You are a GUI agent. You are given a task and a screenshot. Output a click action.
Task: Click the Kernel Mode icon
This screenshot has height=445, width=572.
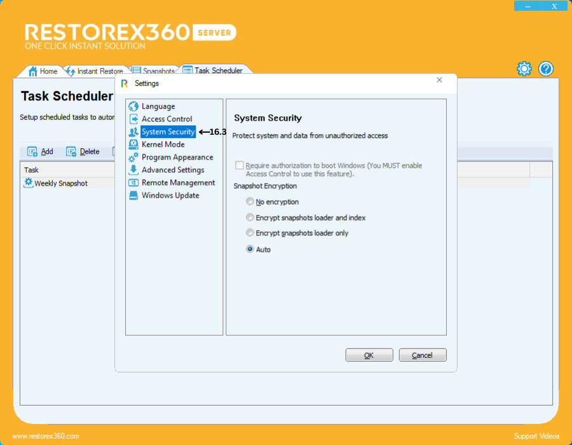tap(133, 144)
